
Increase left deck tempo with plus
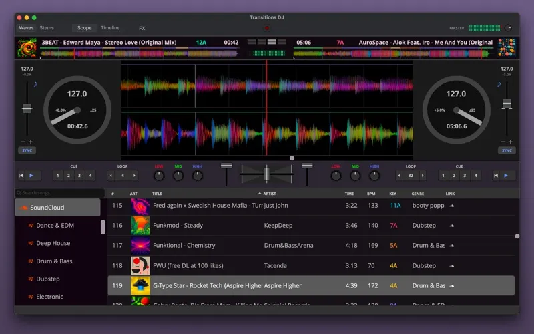(31, 142)
